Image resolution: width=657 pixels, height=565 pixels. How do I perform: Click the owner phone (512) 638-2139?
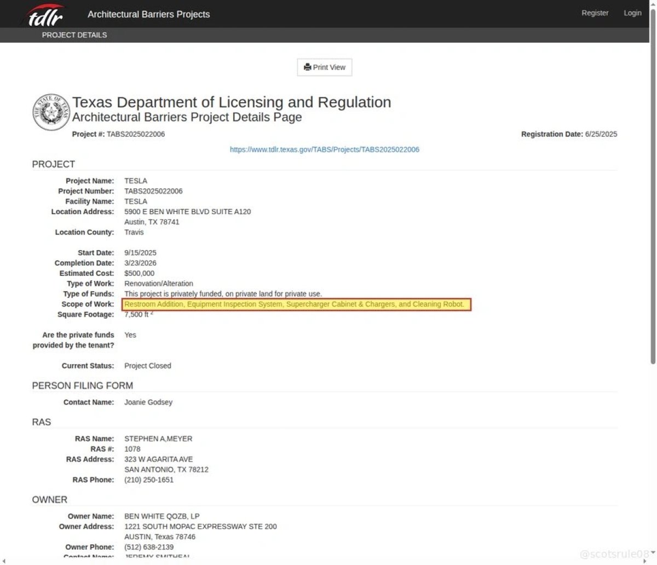(x=149, y=547)
